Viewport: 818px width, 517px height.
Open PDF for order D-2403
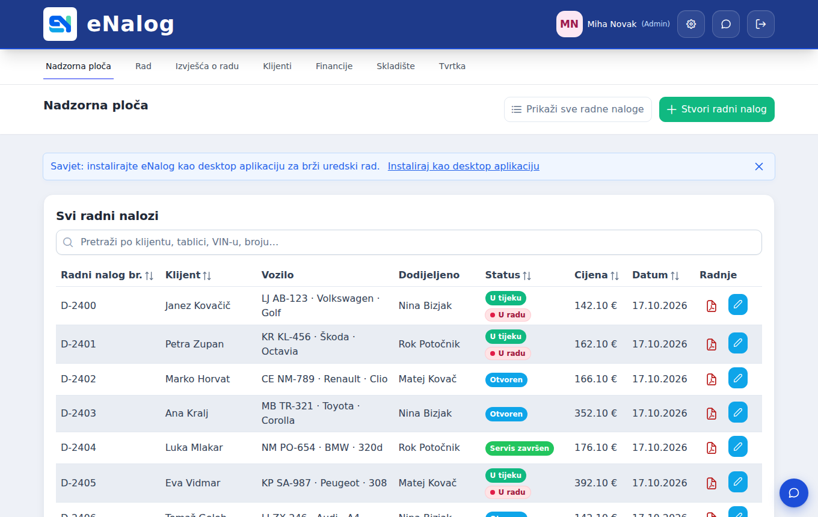(x=712, y=414)
